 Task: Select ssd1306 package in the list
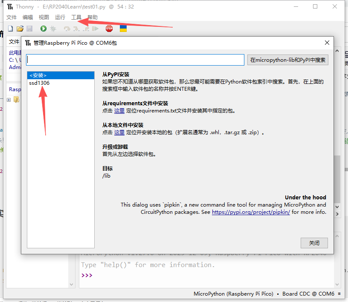click(39, 83)
